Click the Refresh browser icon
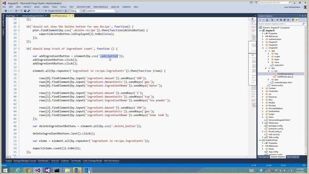This screenshot has height=174, width=309. click(66, 11)
